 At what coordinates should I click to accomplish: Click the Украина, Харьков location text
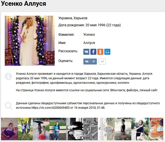tap(73, 18)
